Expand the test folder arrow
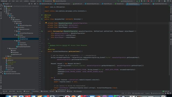172x97 pixels. tap(6, 56)
